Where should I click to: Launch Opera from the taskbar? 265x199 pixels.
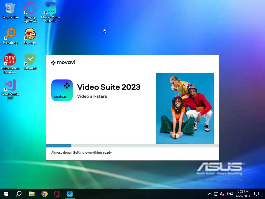(57, 194)
